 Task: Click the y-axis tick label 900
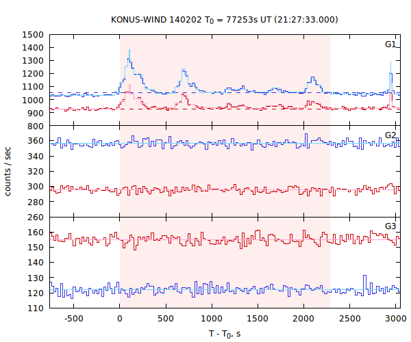pos(36,114)
